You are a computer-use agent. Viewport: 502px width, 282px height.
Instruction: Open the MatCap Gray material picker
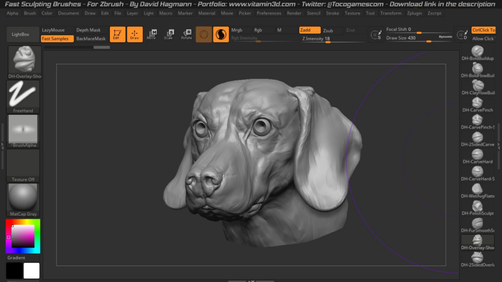click(x=23, y=198)
